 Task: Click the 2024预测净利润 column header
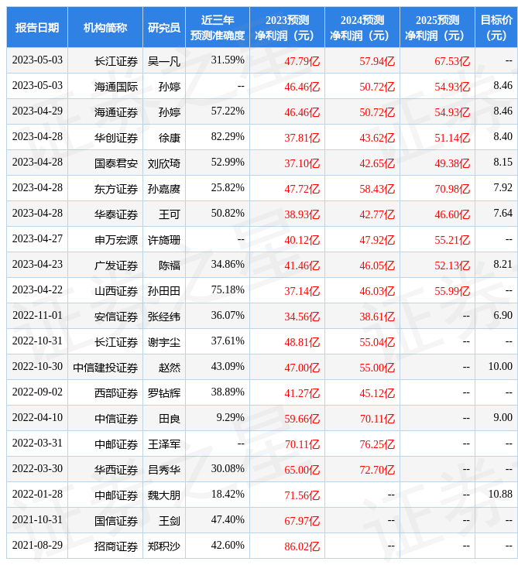coord(362,27)
